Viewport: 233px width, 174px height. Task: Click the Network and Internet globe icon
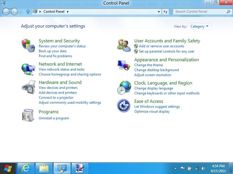coord(28,70)
